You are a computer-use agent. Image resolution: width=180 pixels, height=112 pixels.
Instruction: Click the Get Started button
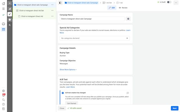tap(71, 103)
